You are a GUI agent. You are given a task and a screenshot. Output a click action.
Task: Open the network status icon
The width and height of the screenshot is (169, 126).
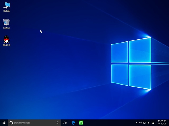click(x=144, y=123)
